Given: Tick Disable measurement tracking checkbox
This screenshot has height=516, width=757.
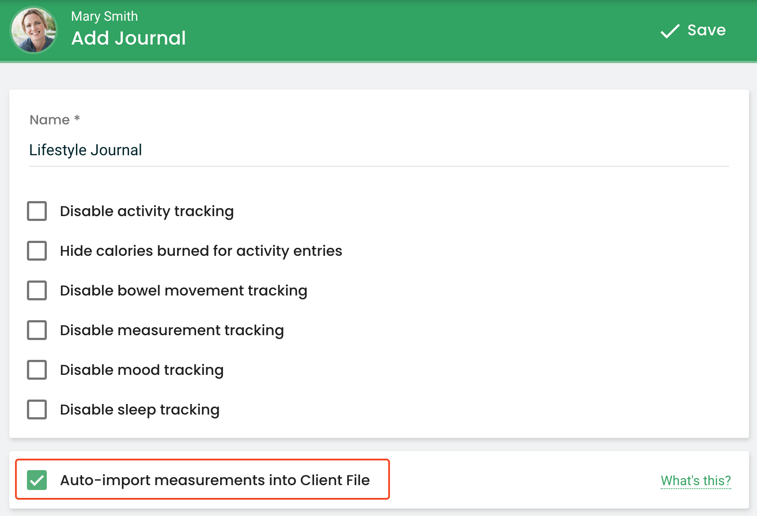Looking at the screenshot, I should [37, 330].
